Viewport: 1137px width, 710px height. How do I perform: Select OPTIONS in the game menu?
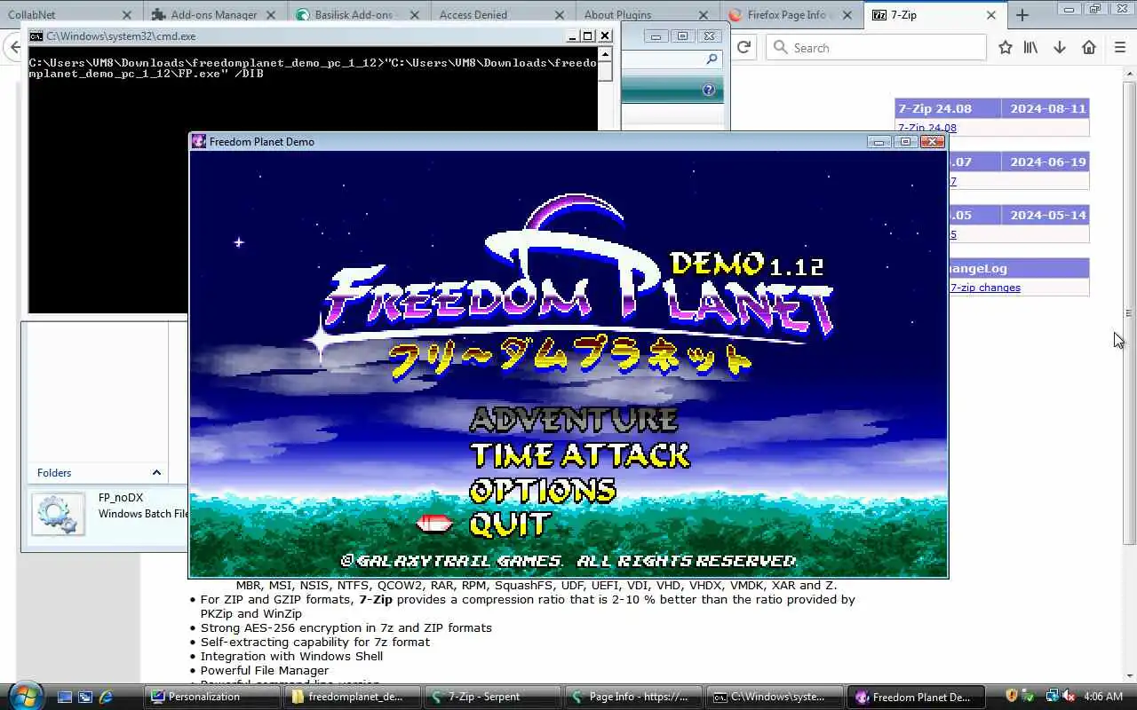click(x=543, y=491)
